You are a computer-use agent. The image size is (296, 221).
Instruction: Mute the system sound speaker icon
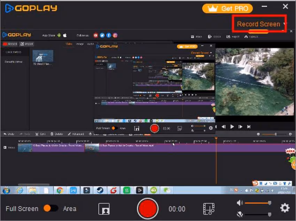tap(240, 203)
